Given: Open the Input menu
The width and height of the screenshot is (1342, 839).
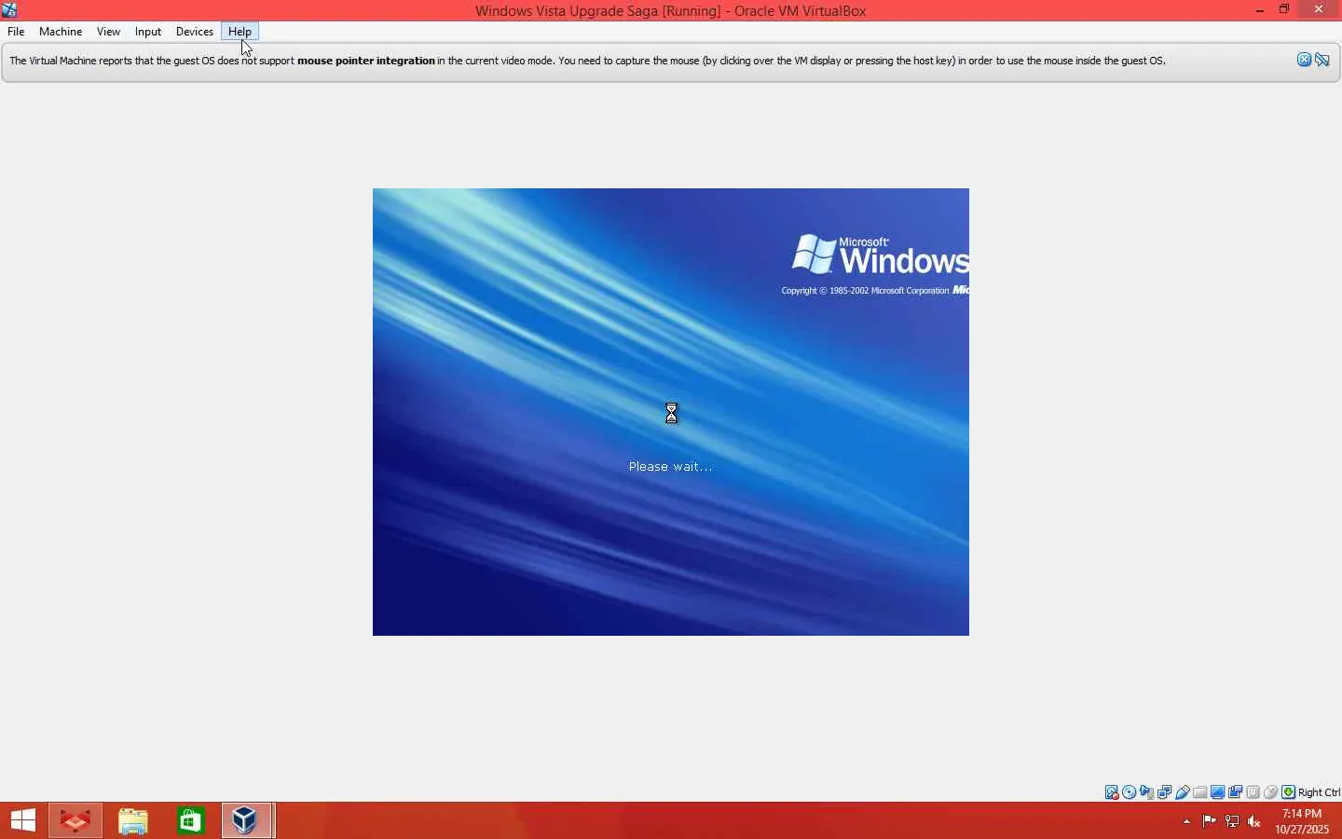Looking at the screenshot, I should (x=148, y=32).
